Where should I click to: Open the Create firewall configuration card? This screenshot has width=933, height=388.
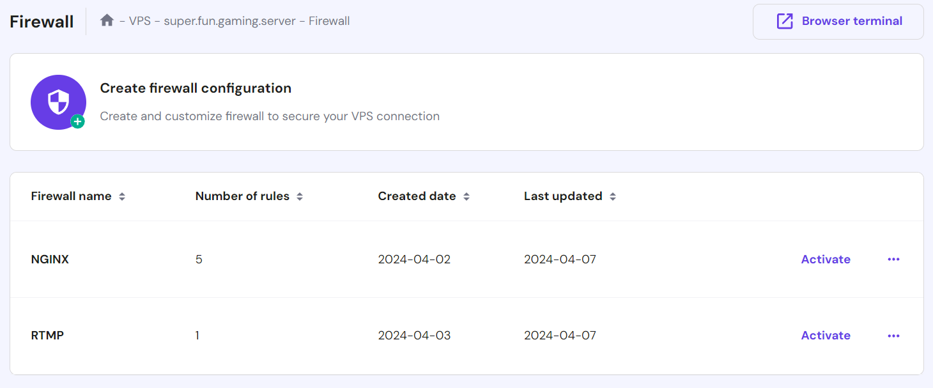[195, 88]
